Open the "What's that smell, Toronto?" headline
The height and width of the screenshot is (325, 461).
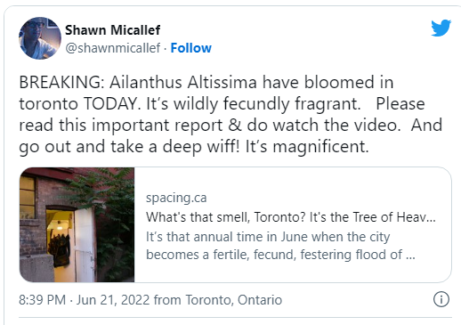coord(290,217)
